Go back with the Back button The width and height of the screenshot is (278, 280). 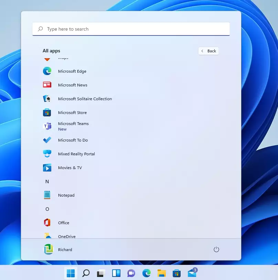(x=208, y=51)
